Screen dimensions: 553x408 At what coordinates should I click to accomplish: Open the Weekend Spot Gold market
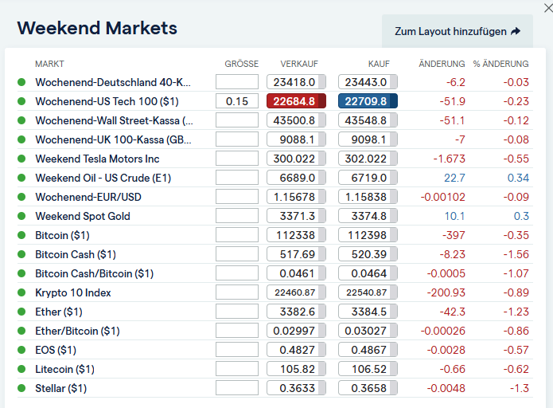point(83,216)
